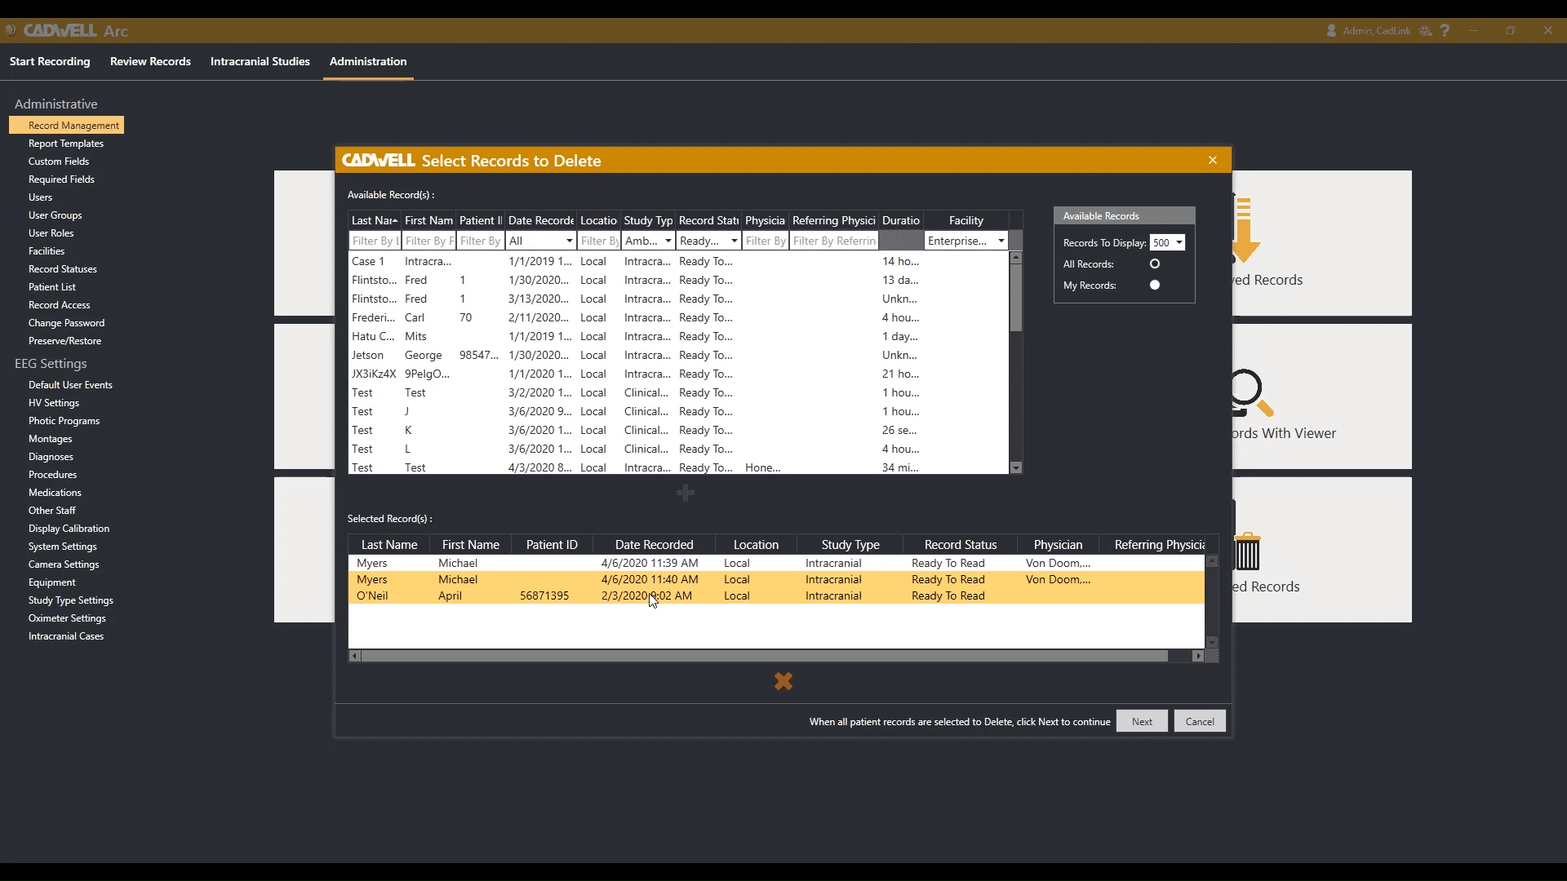Open the Intracranial Studies tab
Viewport: 1567px width, 881px height.
pos(260,61)
